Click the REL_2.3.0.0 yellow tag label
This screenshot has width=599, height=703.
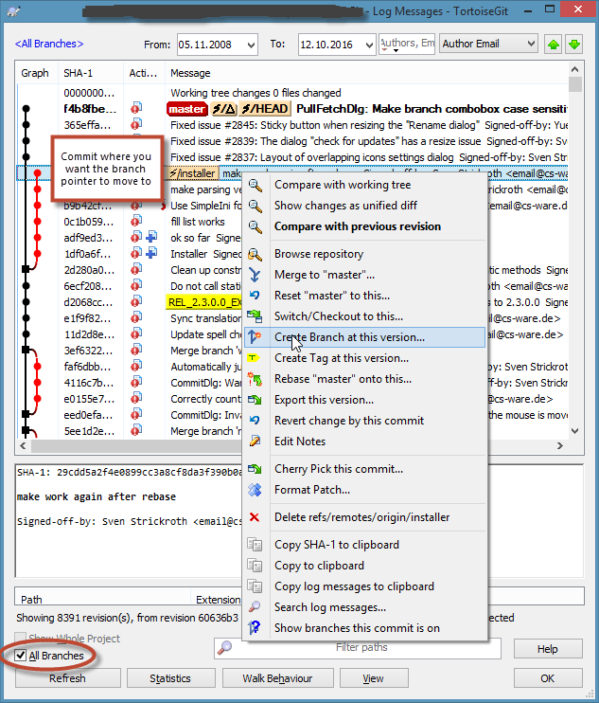click(204, 302)
